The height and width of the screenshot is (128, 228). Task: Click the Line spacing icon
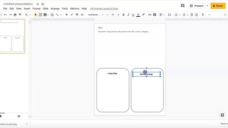tap(170, 15)
